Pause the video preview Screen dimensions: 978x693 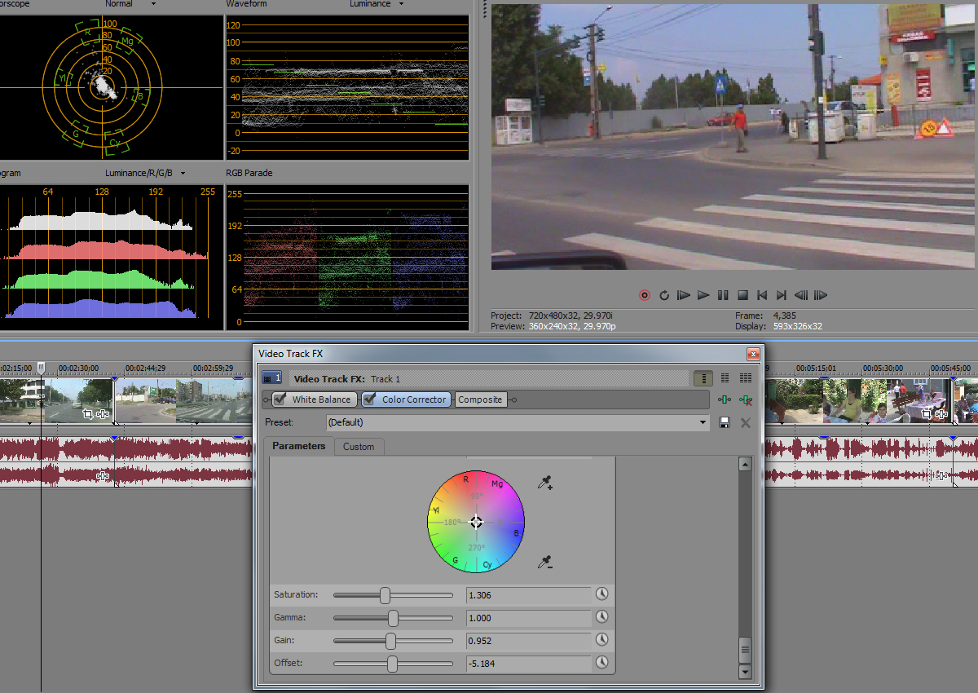pos(723,295)
